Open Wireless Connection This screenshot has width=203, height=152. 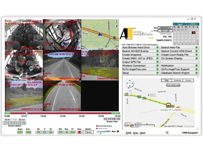[x=141, y=65]
